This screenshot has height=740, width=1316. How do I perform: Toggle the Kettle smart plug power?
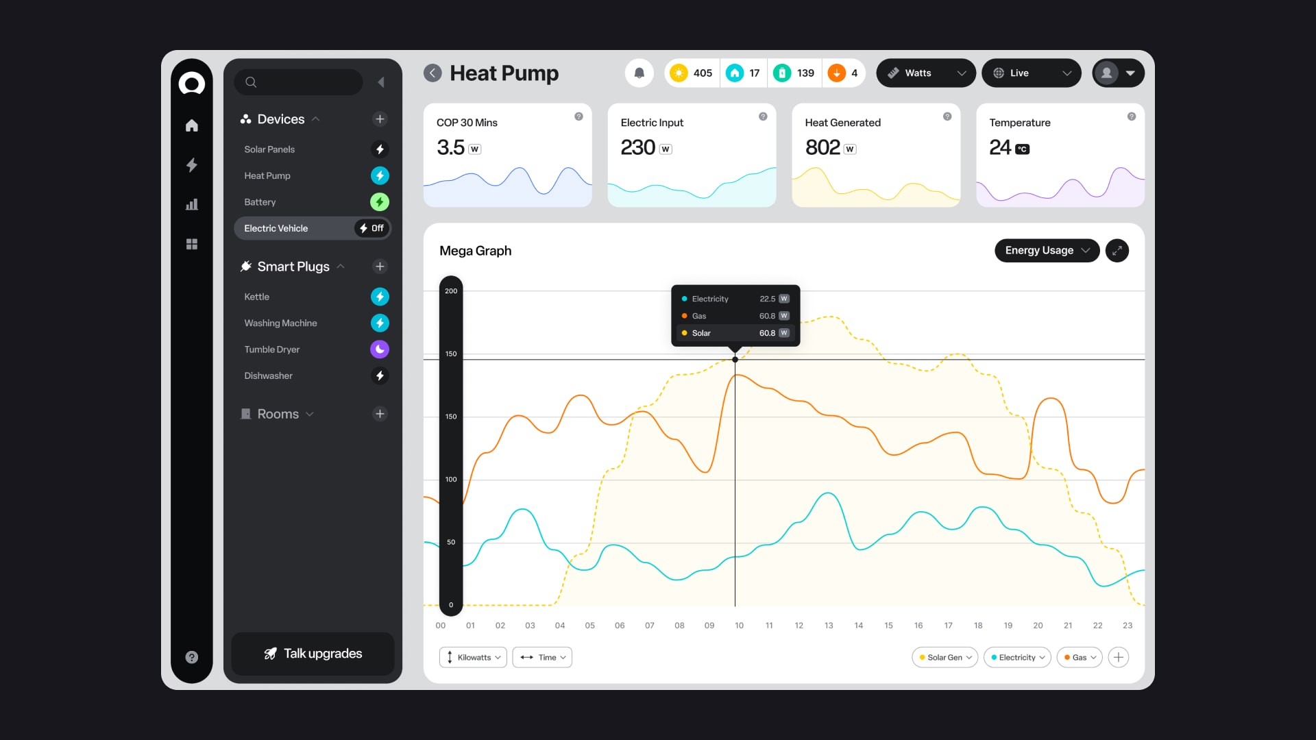pos(380,297)
